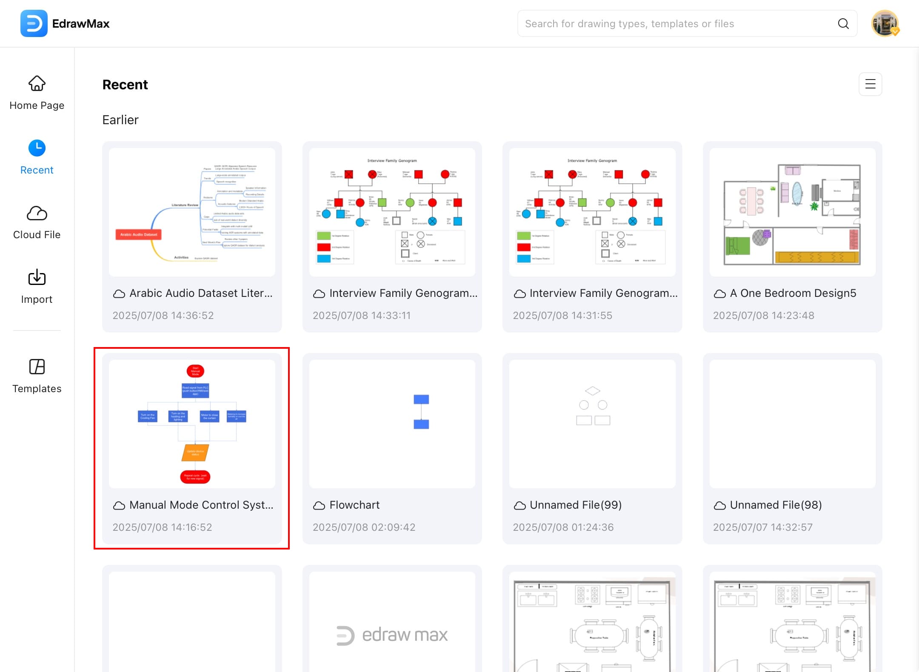Open the user profile avatar
The image size is (919, 672).
885,24
